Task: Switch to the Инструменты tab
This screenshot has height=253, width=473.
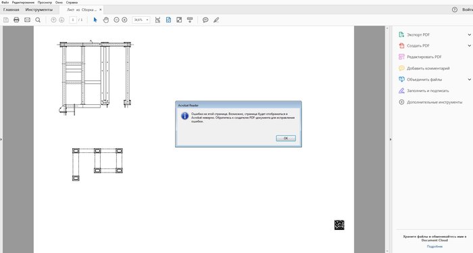Action: 39,9
